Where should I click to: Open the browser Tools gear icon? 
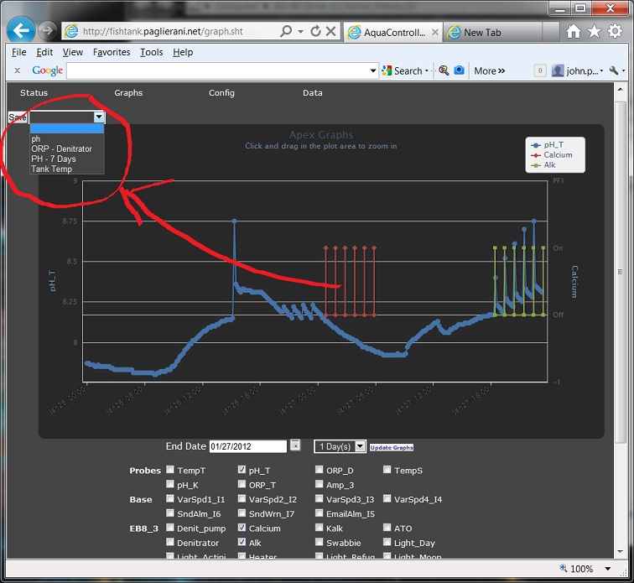click(615, 31)
